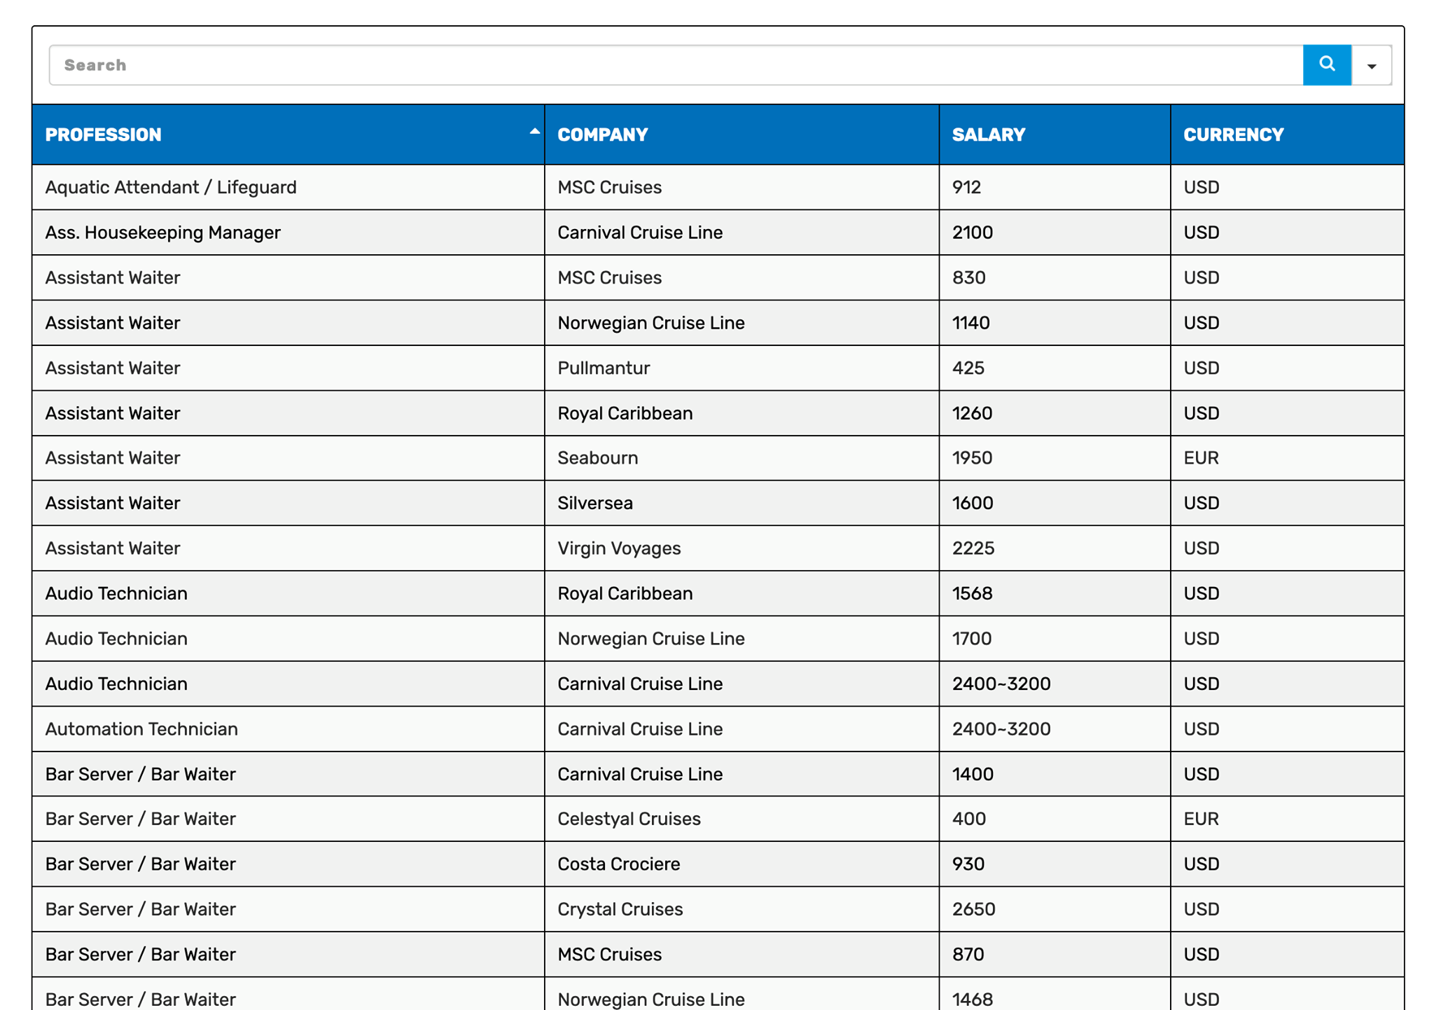The height and width of the screenshot is (1010, 1434).
Task: Click the Virgin Voyages company cell
Action: (x=742, y=548)
